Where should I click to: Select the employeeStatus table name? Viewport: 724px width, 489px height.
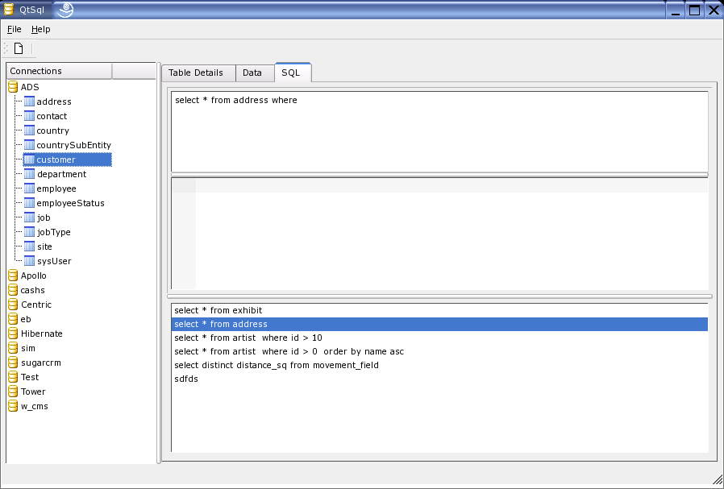(71, 204)
